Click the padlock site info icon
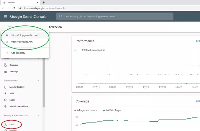Viewport: 200px width, 131px height. [x=20, y=8]
